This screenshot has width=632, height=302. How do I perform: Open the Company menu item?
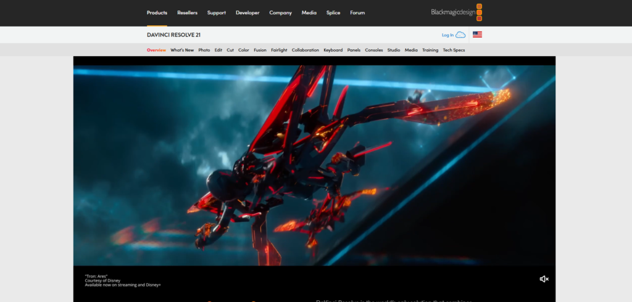[281, 13]
